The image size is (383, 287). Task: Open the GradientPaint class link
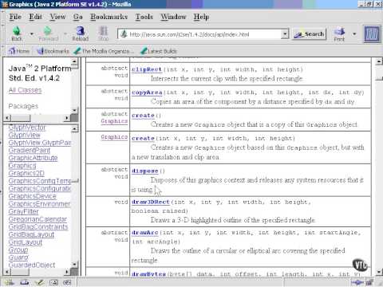(30, 151)
